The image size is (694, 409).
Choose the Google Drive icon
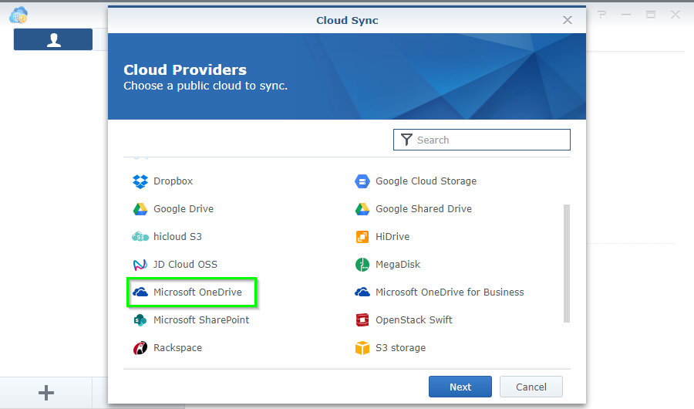click(x=140, y=209)
